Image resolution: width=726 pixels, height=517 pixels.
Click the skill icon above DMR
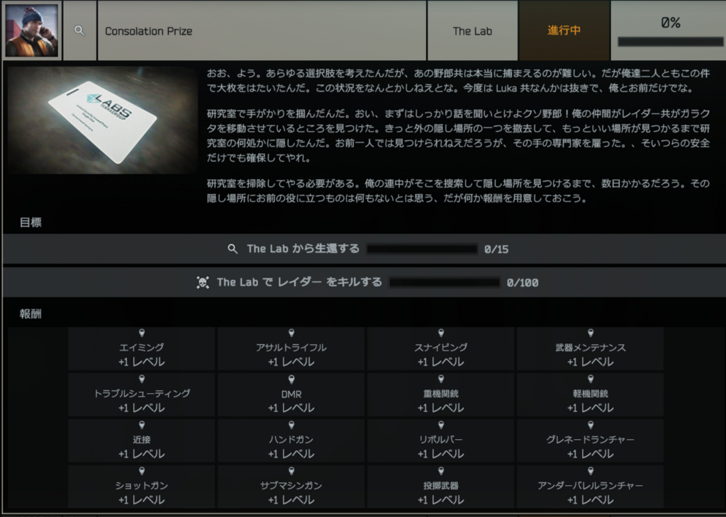(x=291, y=379)
